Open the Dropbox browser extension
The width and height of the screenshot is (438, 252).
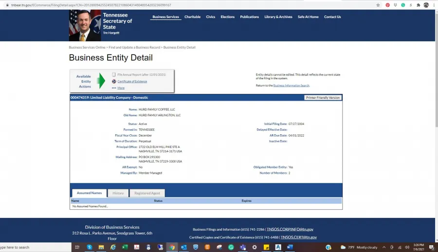(x=395, y=5)
